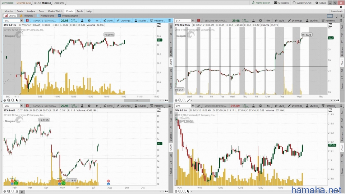345x194 pixels.
Task: Select the line drawing tool below top-right chart
Action: pyautogui.click(x=188, y=101)
